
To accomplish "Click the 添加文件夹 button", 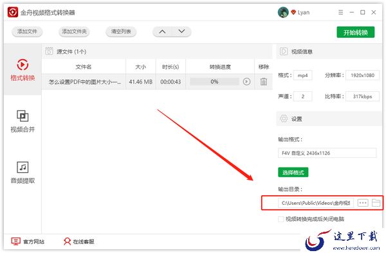I will point(74,31).
